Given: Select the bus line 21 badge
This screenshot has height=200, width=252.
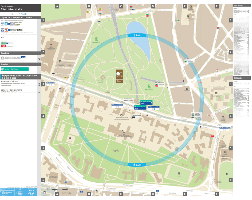Looking at the screenshot, I should [3, 43].
